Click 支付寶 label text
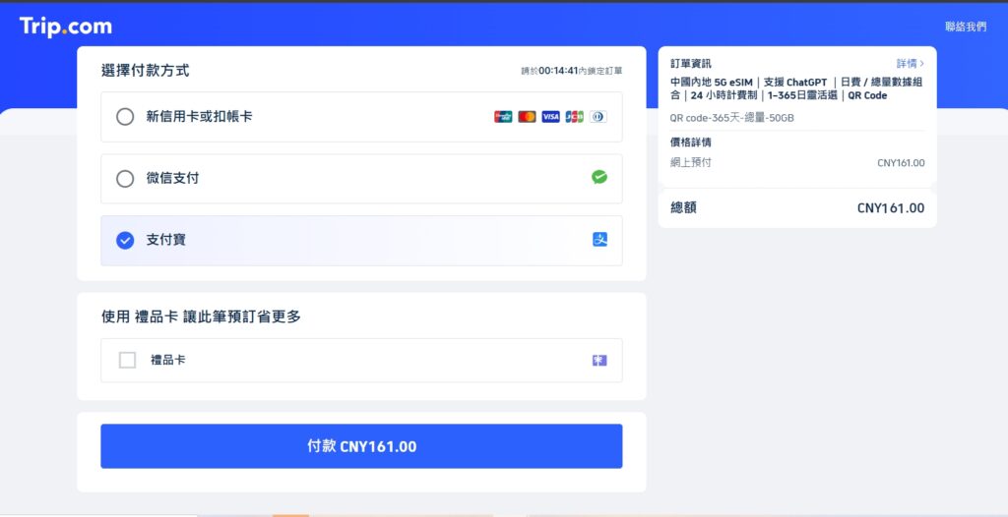Screen dimensions: 1008x517 click(165, 240)
